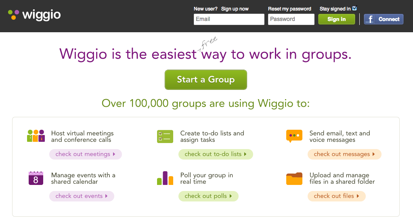
Task: Open the check out to-do lists link
Action: pos(216,154)
